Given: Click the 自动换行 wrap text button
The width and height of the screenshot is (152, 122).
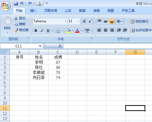Looking at the screenshot, I should click(x=139, y=21).
